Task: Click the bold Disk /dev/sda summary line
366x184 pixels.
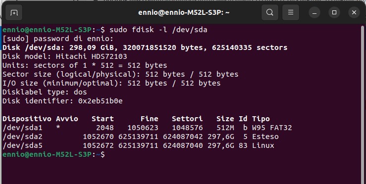Action: [145, 47]
